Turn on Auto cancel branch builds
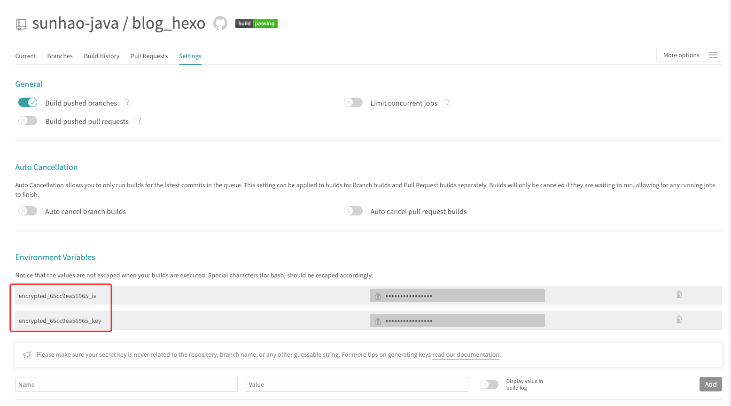 (28, 211)
